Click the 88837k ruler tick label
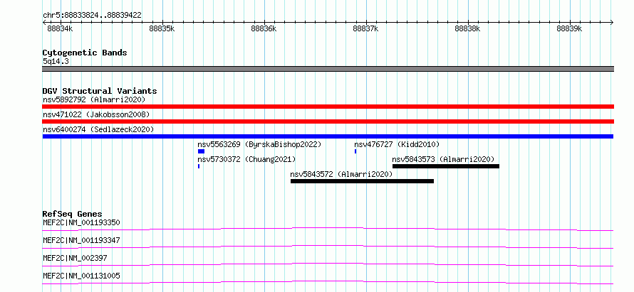Viewport: 634px width, 292px height. point(365,29)
